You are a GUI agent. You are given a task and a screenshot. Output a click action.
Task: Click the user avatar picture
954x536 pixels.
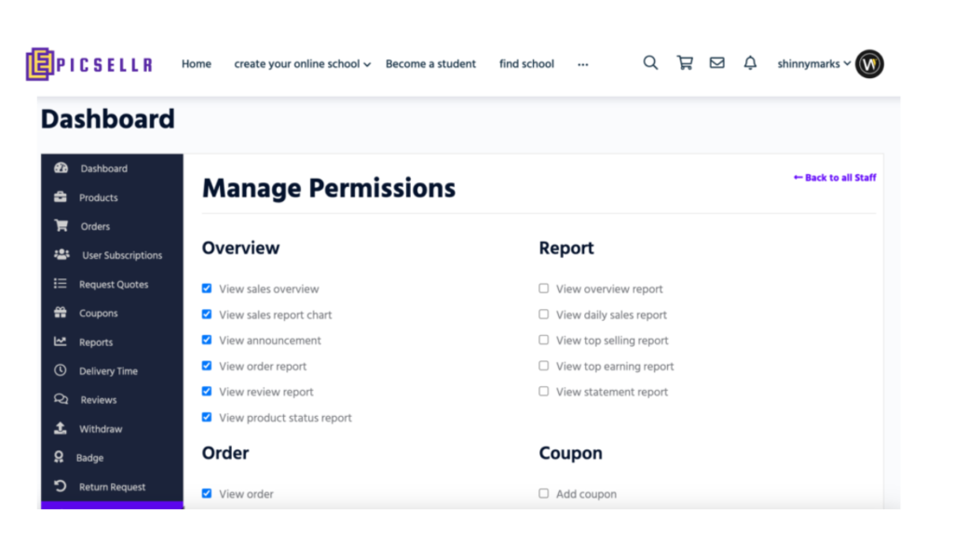click(x=869, y=64)
